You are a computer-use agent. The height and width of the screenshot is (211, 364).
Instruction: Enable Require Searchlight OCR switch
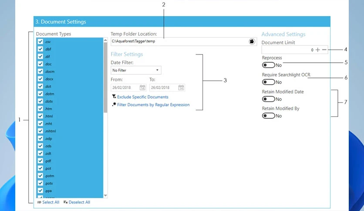pos(268,82)
